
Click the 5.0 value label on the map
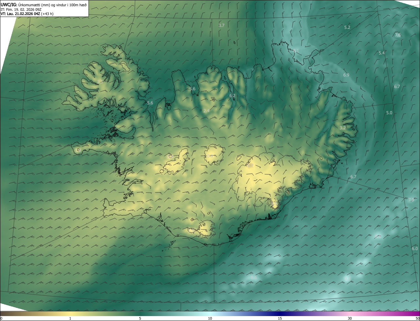click(389, 113)
